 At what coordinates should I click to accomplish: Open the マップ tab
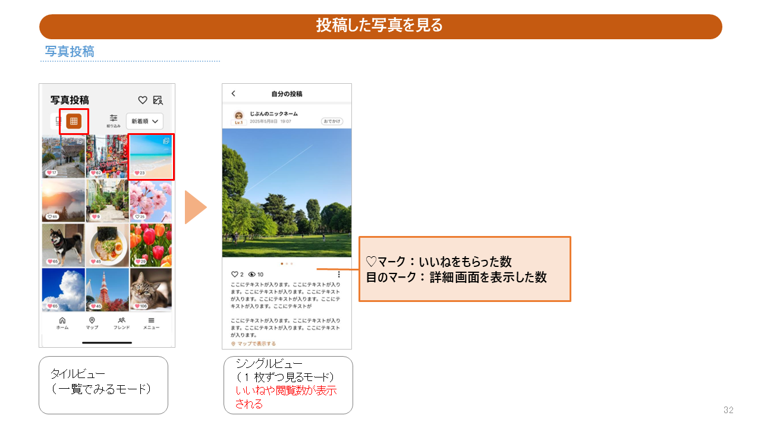[92, 323]
